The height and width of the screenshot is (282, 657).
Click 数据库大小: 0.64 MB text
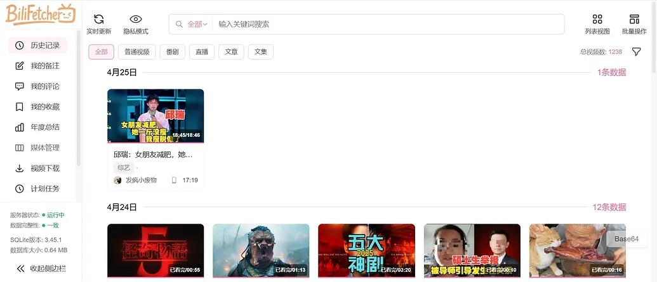coord(39,250)
